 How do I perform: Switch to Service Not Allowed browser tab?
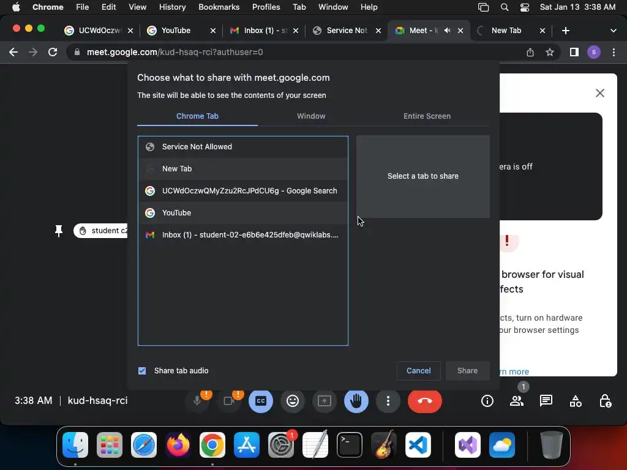click(347, 31)
